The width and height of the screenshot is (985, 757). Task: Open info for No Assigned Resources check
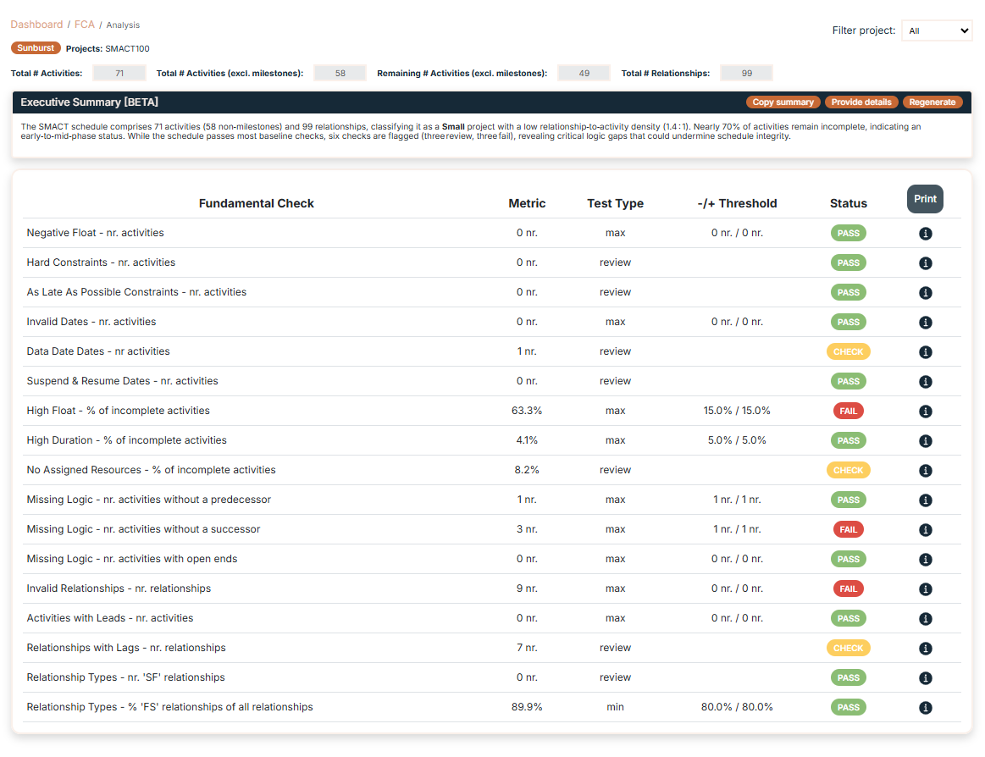click(x=925, y=470)
